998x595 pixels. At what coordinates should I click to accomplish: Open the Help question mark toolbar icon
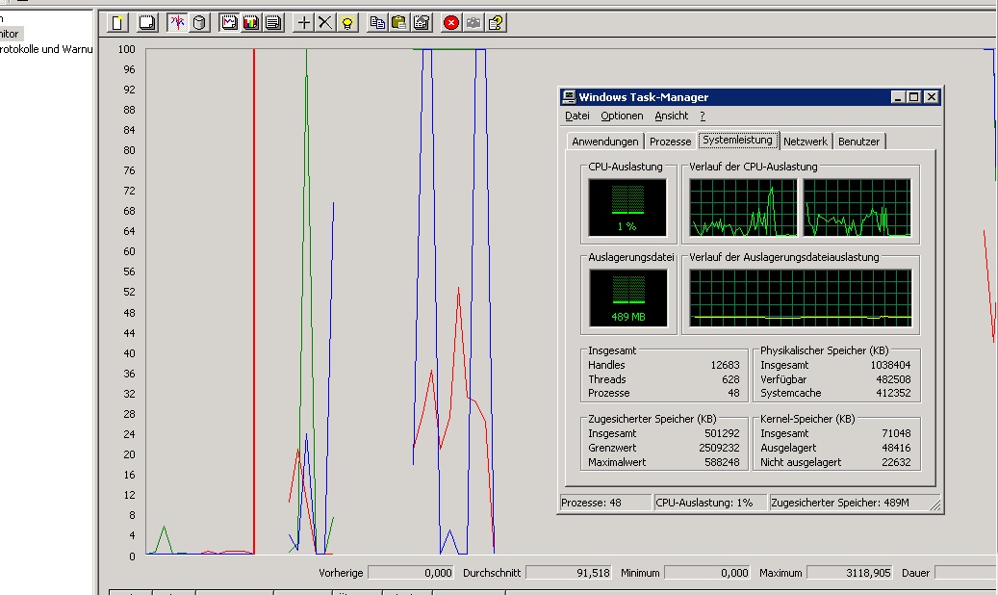click(496, 23)
